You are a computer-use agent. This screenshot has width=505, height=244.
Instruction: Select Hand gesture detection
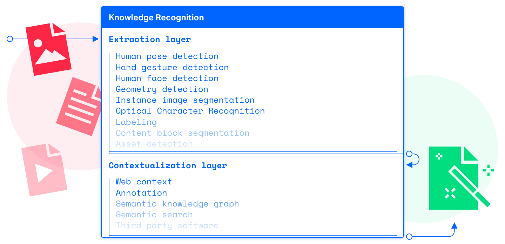(x=172, y=67)
